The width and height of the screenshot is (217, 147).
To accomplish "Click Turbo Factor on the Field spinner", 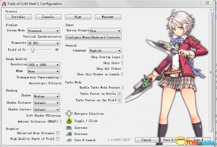I will click(x=119, y=100).
